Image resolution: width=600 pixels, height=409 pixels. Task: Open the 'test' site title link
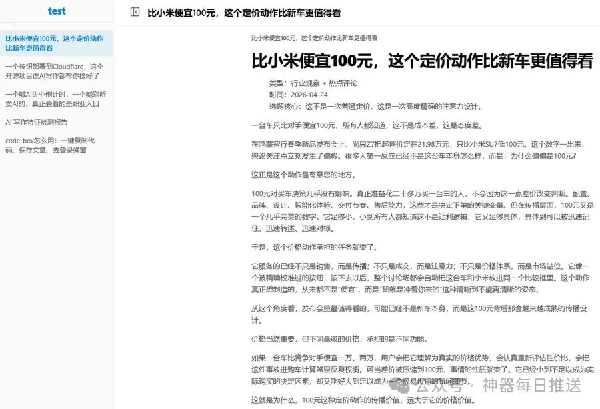(x=57, y=11)
